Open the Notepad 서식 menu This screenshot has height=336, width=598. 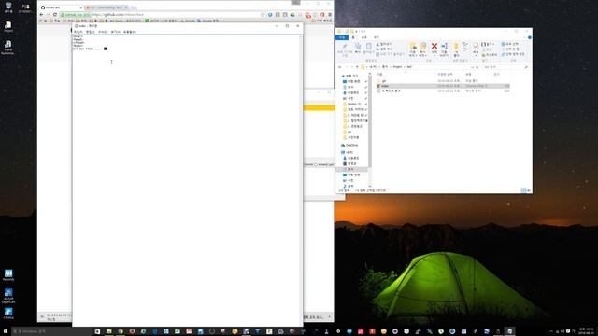click(103, 32)
